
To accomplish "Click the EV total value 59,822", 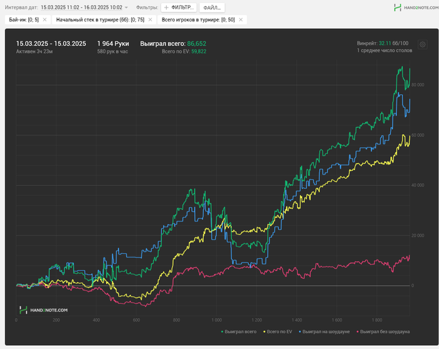I will [199, 51].
